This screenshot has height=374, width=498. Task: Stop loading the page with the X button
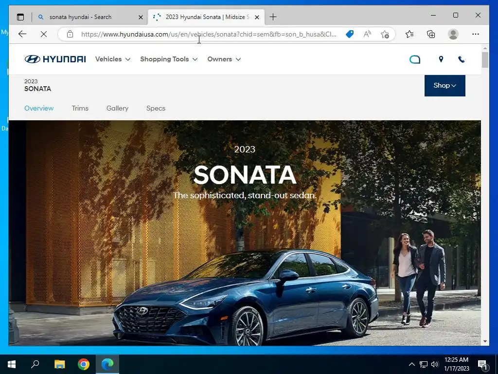tap(44, 34)
